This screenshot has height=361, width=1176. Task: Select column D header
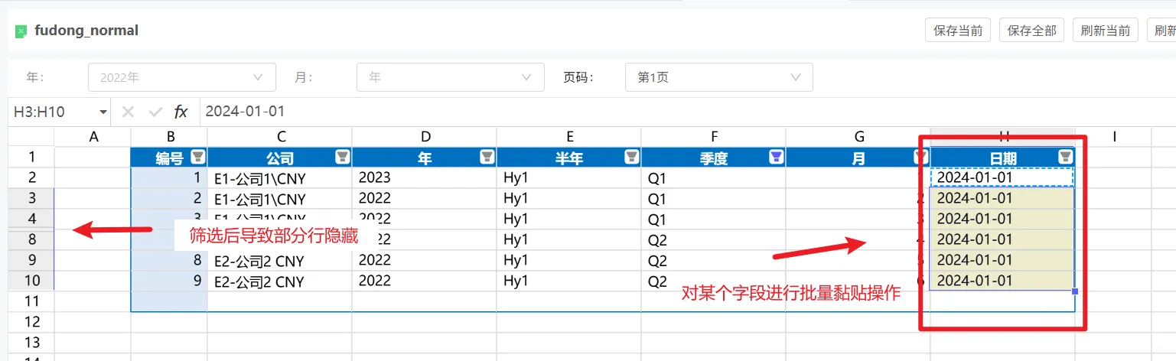pos(425,137)
